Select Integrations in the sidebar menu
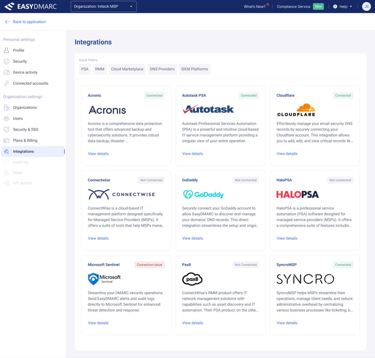Screen dimensions: 375x358 click(x=23, y=152)
